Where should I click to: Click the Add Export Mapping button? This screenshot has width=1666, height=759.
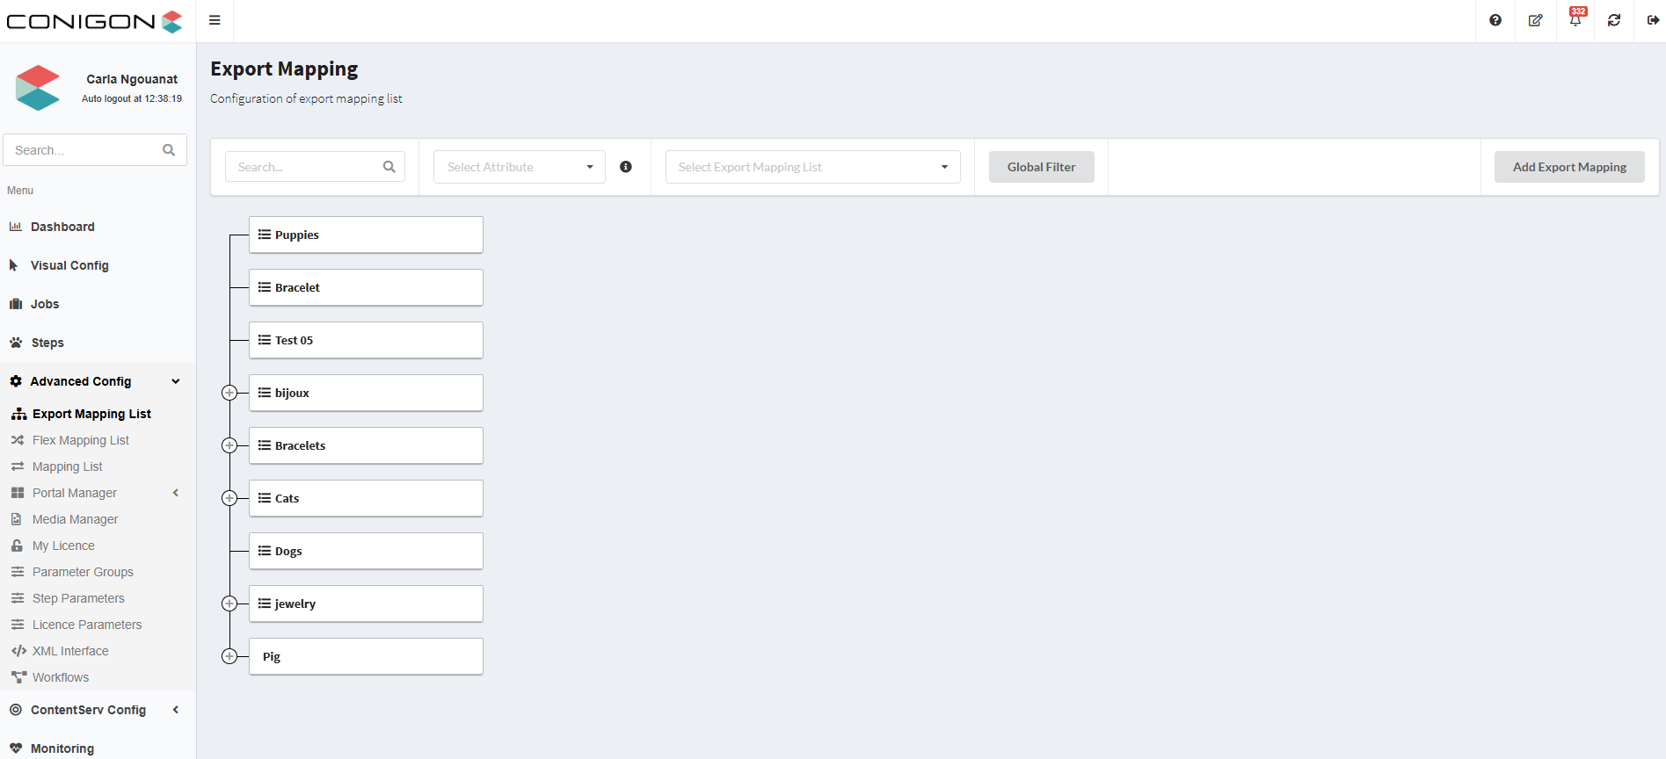[x=1569, y=167]
